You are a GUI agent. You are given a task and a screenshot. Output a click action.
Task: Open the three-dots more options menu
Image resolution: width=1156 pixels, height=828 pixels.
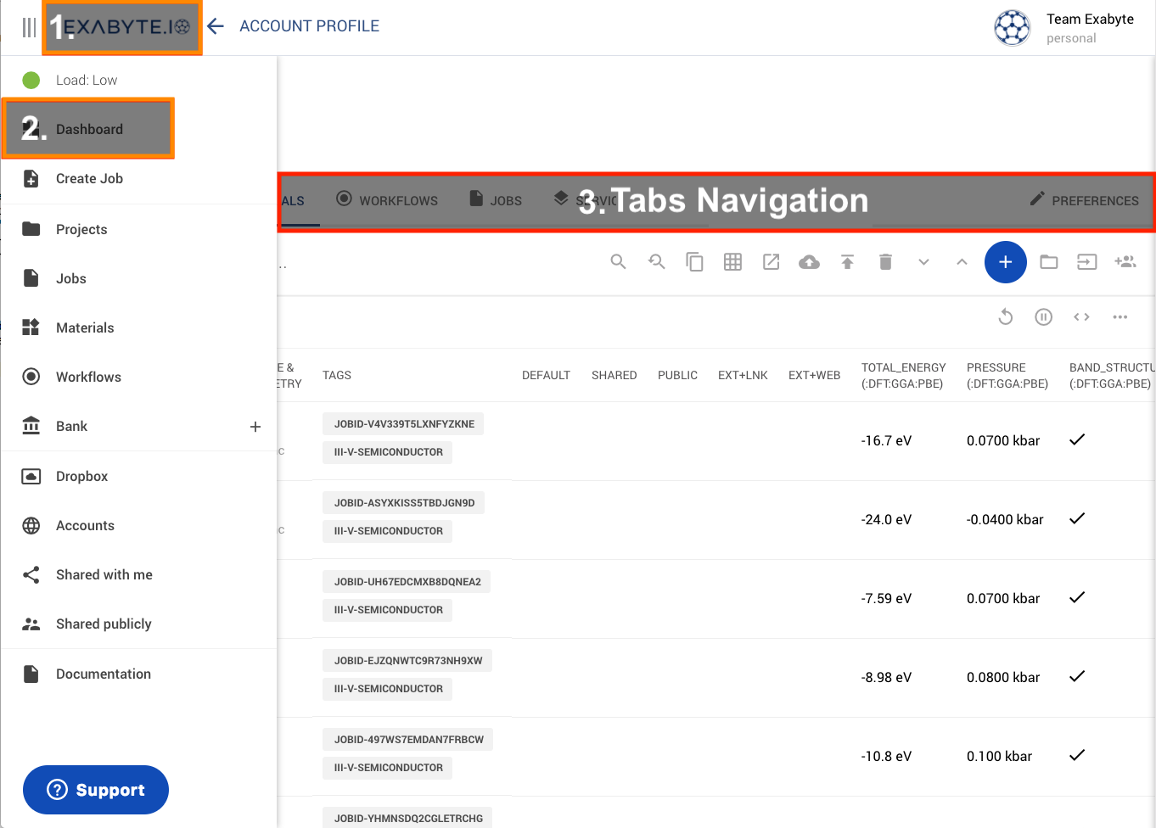(1120, 317)
